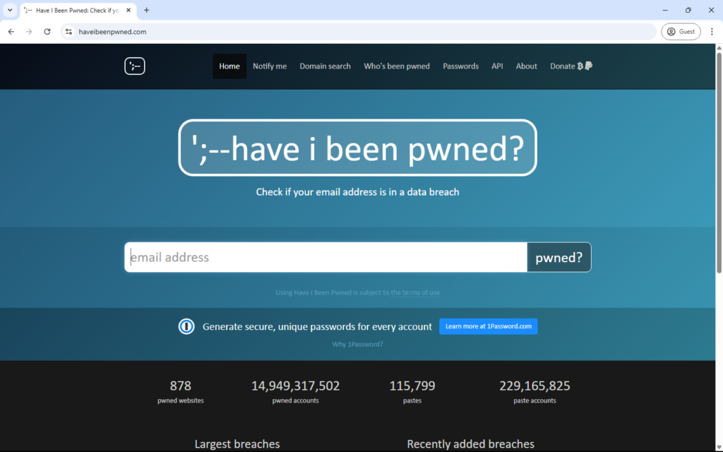Open the Why 1Password? link
Image resolution: width=723 pixels, height=452 pixels.
tap(358, 344)
